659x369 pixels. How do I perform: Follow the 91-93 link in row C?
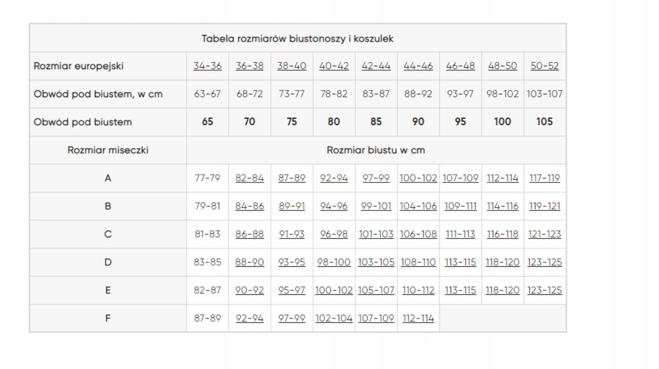292,234
